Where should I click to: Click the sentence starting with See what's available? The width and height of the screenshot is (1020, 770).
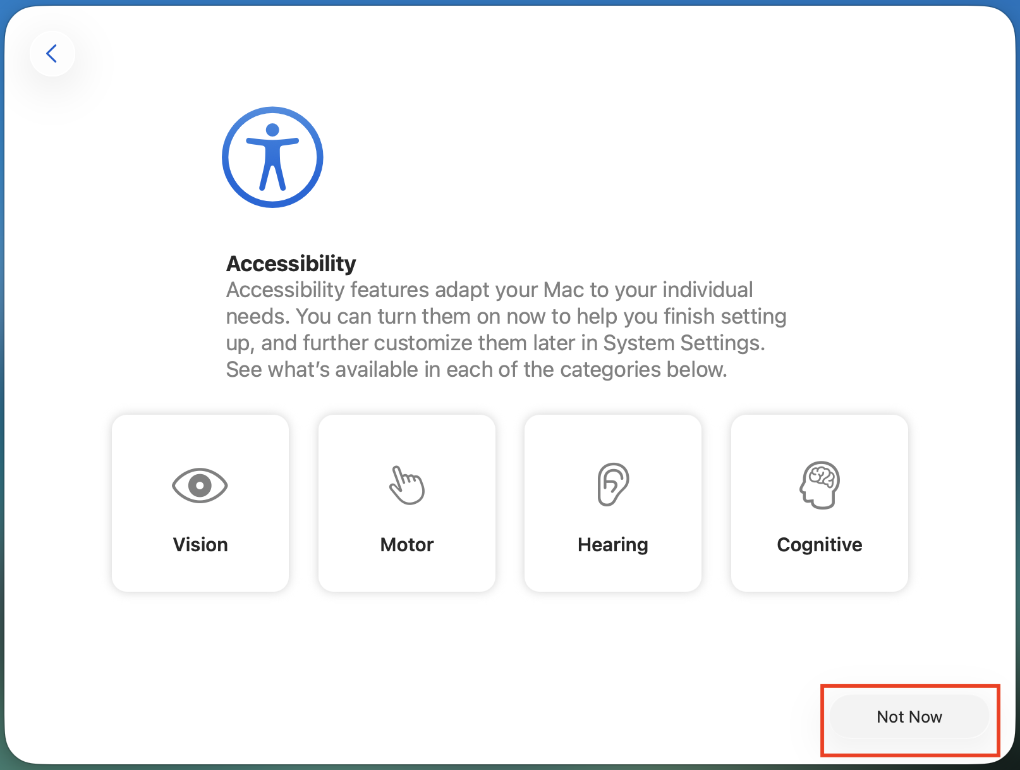[477, 370]
